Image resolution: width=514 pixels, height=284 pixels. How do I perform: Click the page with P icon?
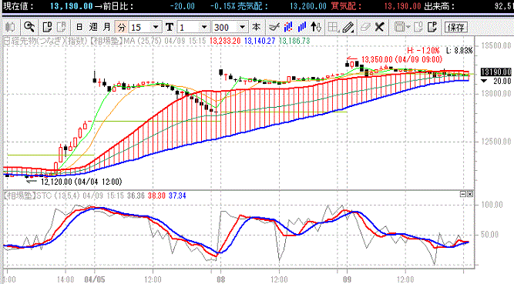432,27
